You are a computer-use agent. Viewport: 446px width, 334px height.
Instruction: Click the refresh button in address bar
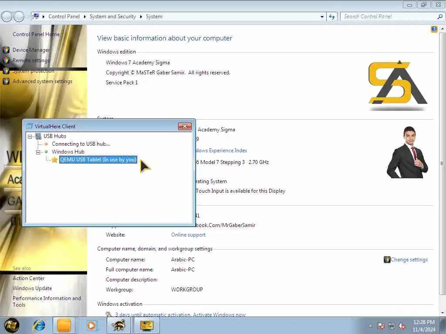pyautogui.click(x=332, y=17)
